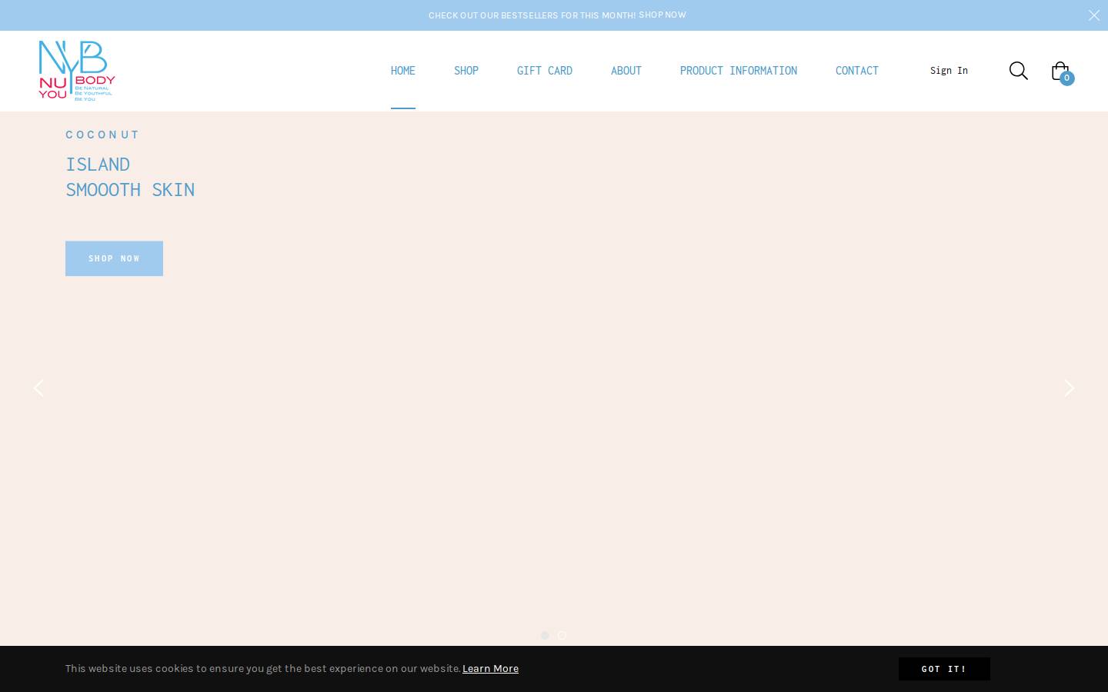Open Product Information menu item
Image resolution: width=1108 pixels, height=692 pixels.
tap(739, 70)
